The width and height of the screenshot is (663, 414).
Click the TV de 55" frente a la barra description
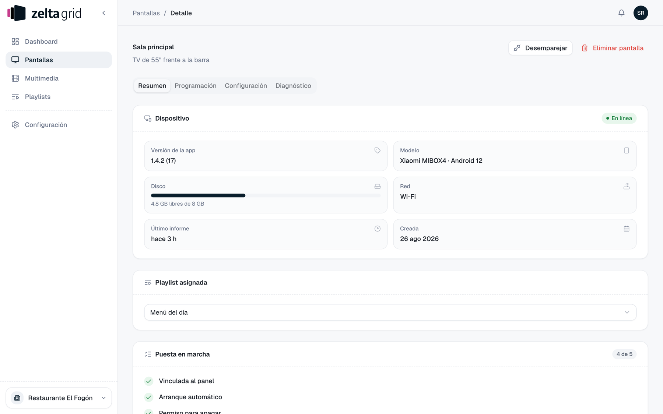point(171,60)
